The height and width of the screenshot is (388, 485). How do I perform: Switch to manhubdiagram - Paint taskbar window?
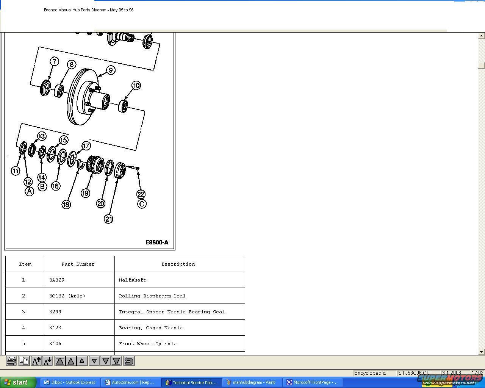pyautogui.click(x=252, y=382)
